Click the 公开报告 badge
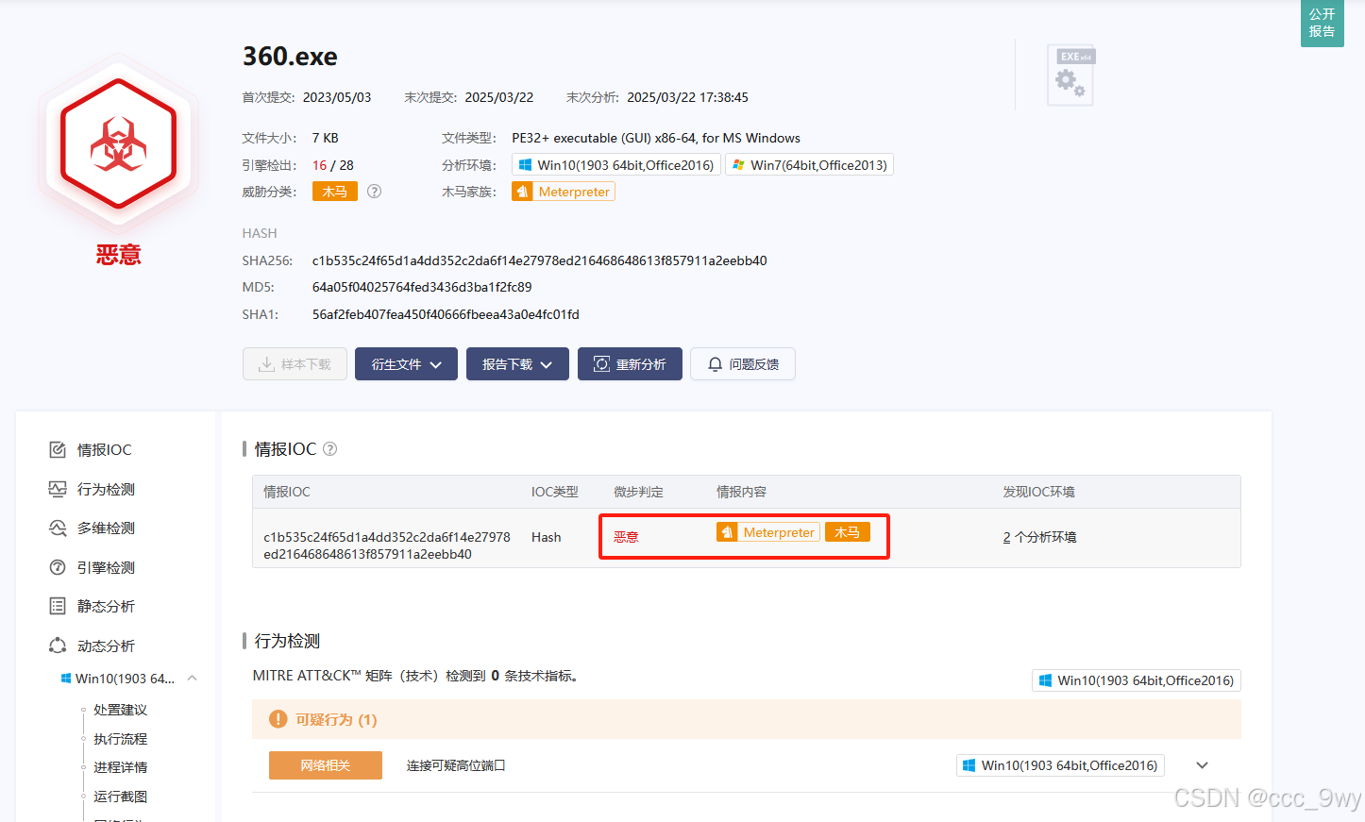 point(1322,23)
